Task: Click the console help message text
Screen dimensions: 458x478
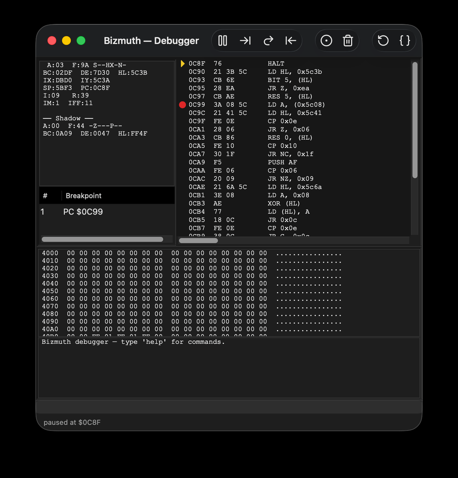Action: point(133,342)
